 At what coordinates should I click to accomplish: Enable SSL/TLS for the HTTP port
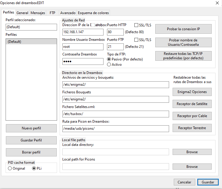point(136,25)
